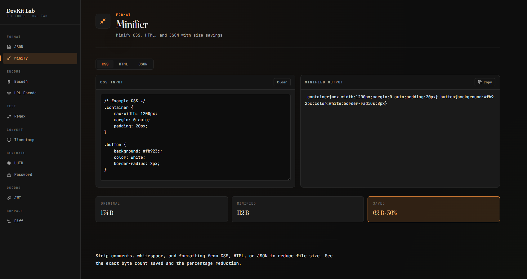Image resolution: width=527 pixels, height=279 pixels.
Task: Click the JWT key icon
Action: point(9,198)
